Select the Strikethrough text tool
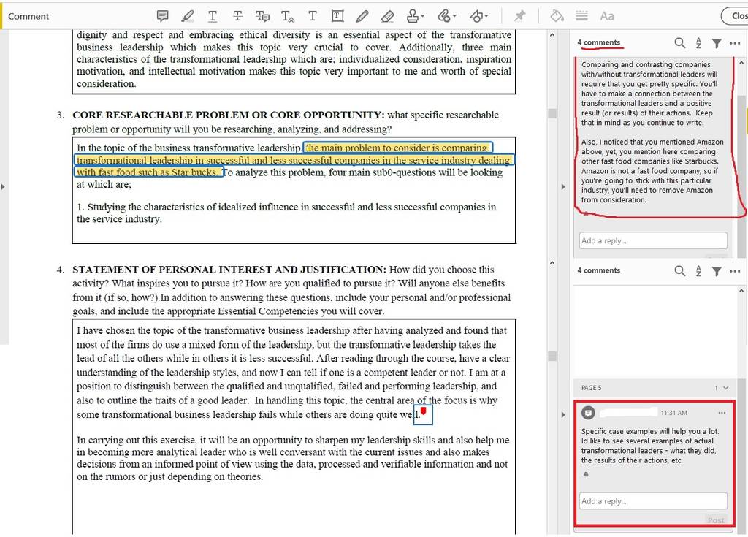This screenshot has height=537, width=748. (x=237, y=16)
